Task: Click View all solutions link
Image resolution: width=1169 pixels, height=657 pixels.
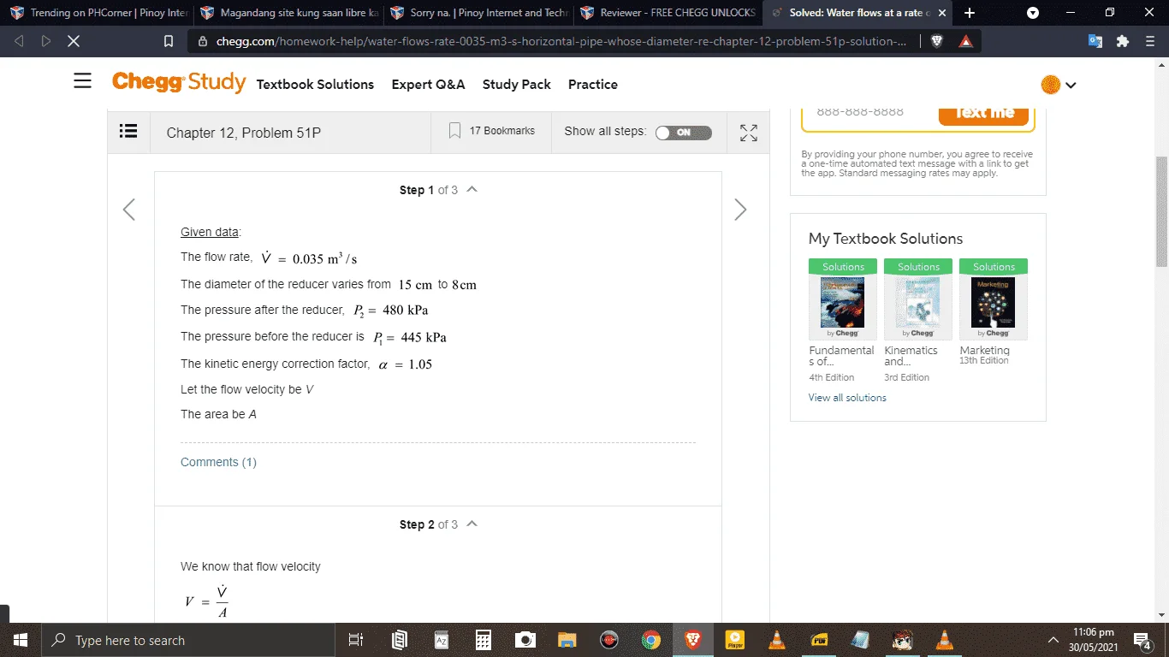Action: coord(847,398)
